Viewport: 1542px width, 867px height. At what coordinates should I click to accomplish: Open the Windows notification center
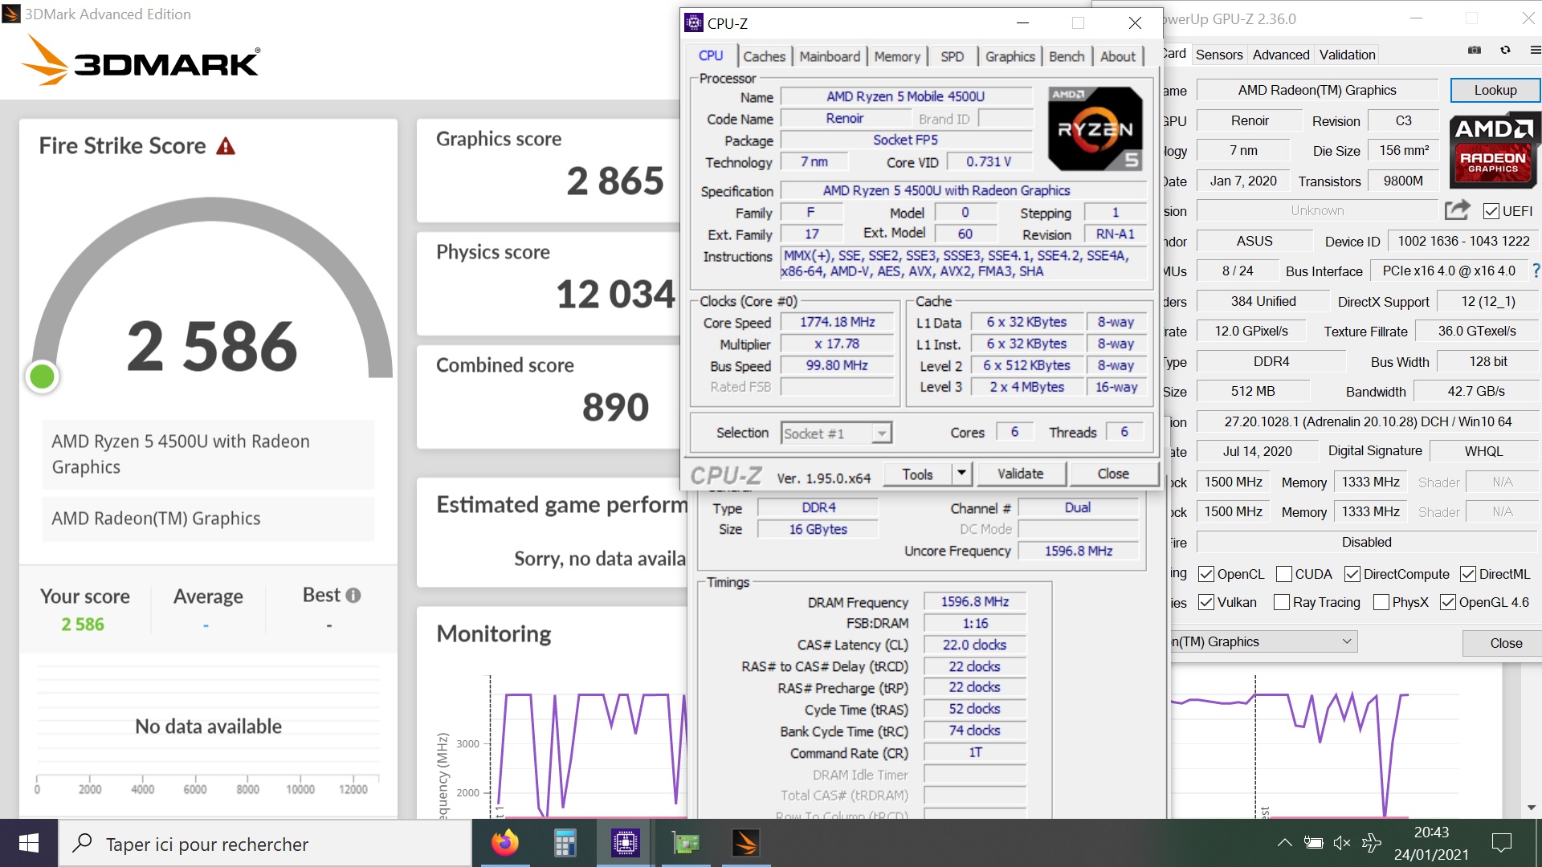point(1502,843)
